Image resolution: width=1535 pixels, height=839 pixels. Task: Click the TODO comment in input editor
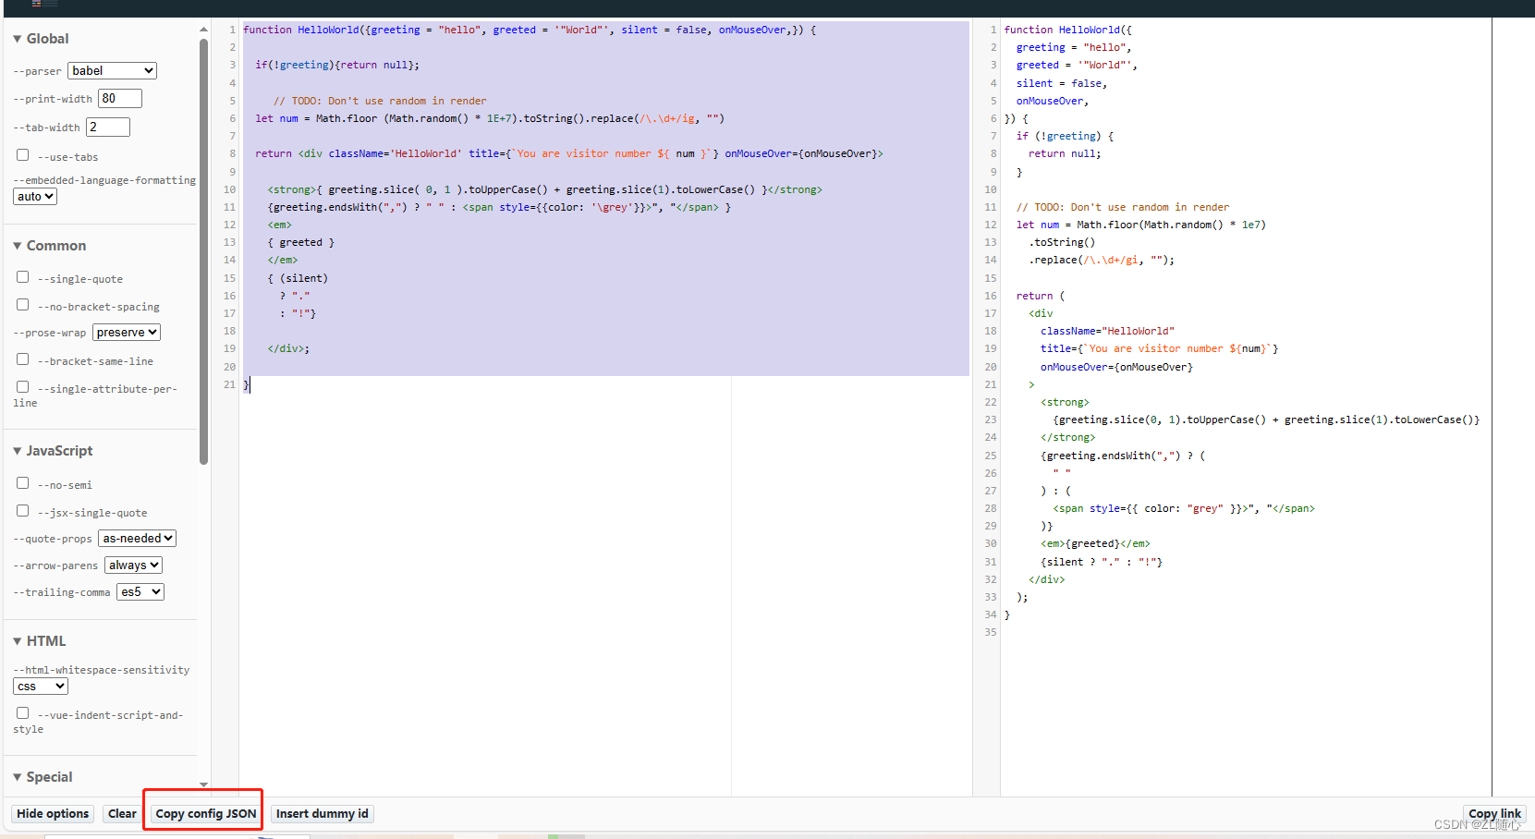(380, 101)
